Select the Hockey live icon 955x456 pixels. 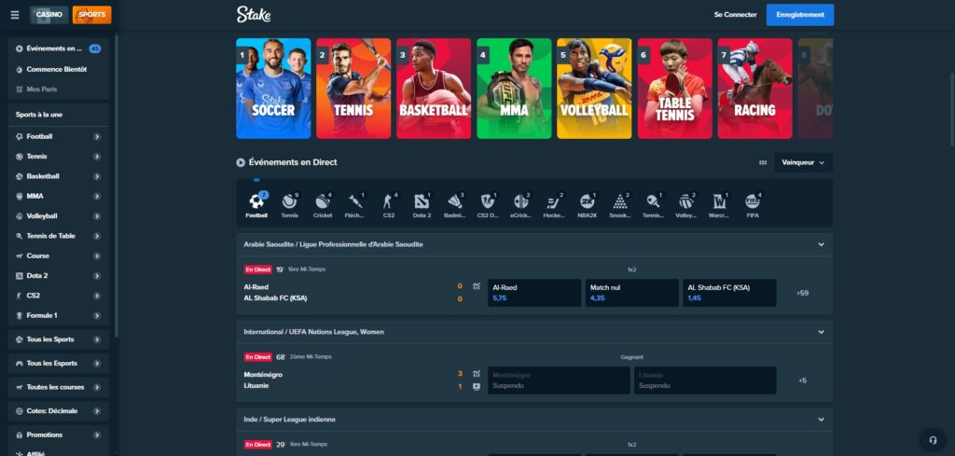coord(554,205)
